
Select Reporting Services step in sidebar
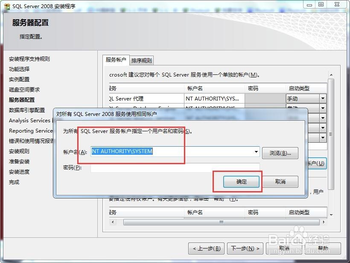31,131
